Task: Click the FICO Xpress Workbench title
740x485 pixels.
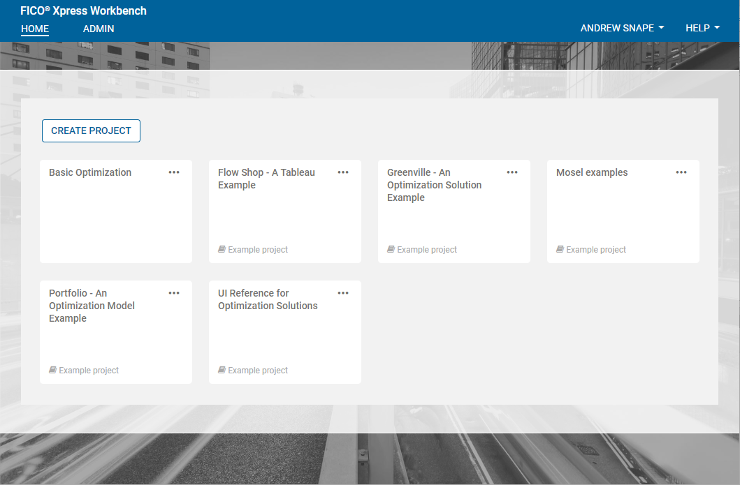Action: click(x=84, y=10)
